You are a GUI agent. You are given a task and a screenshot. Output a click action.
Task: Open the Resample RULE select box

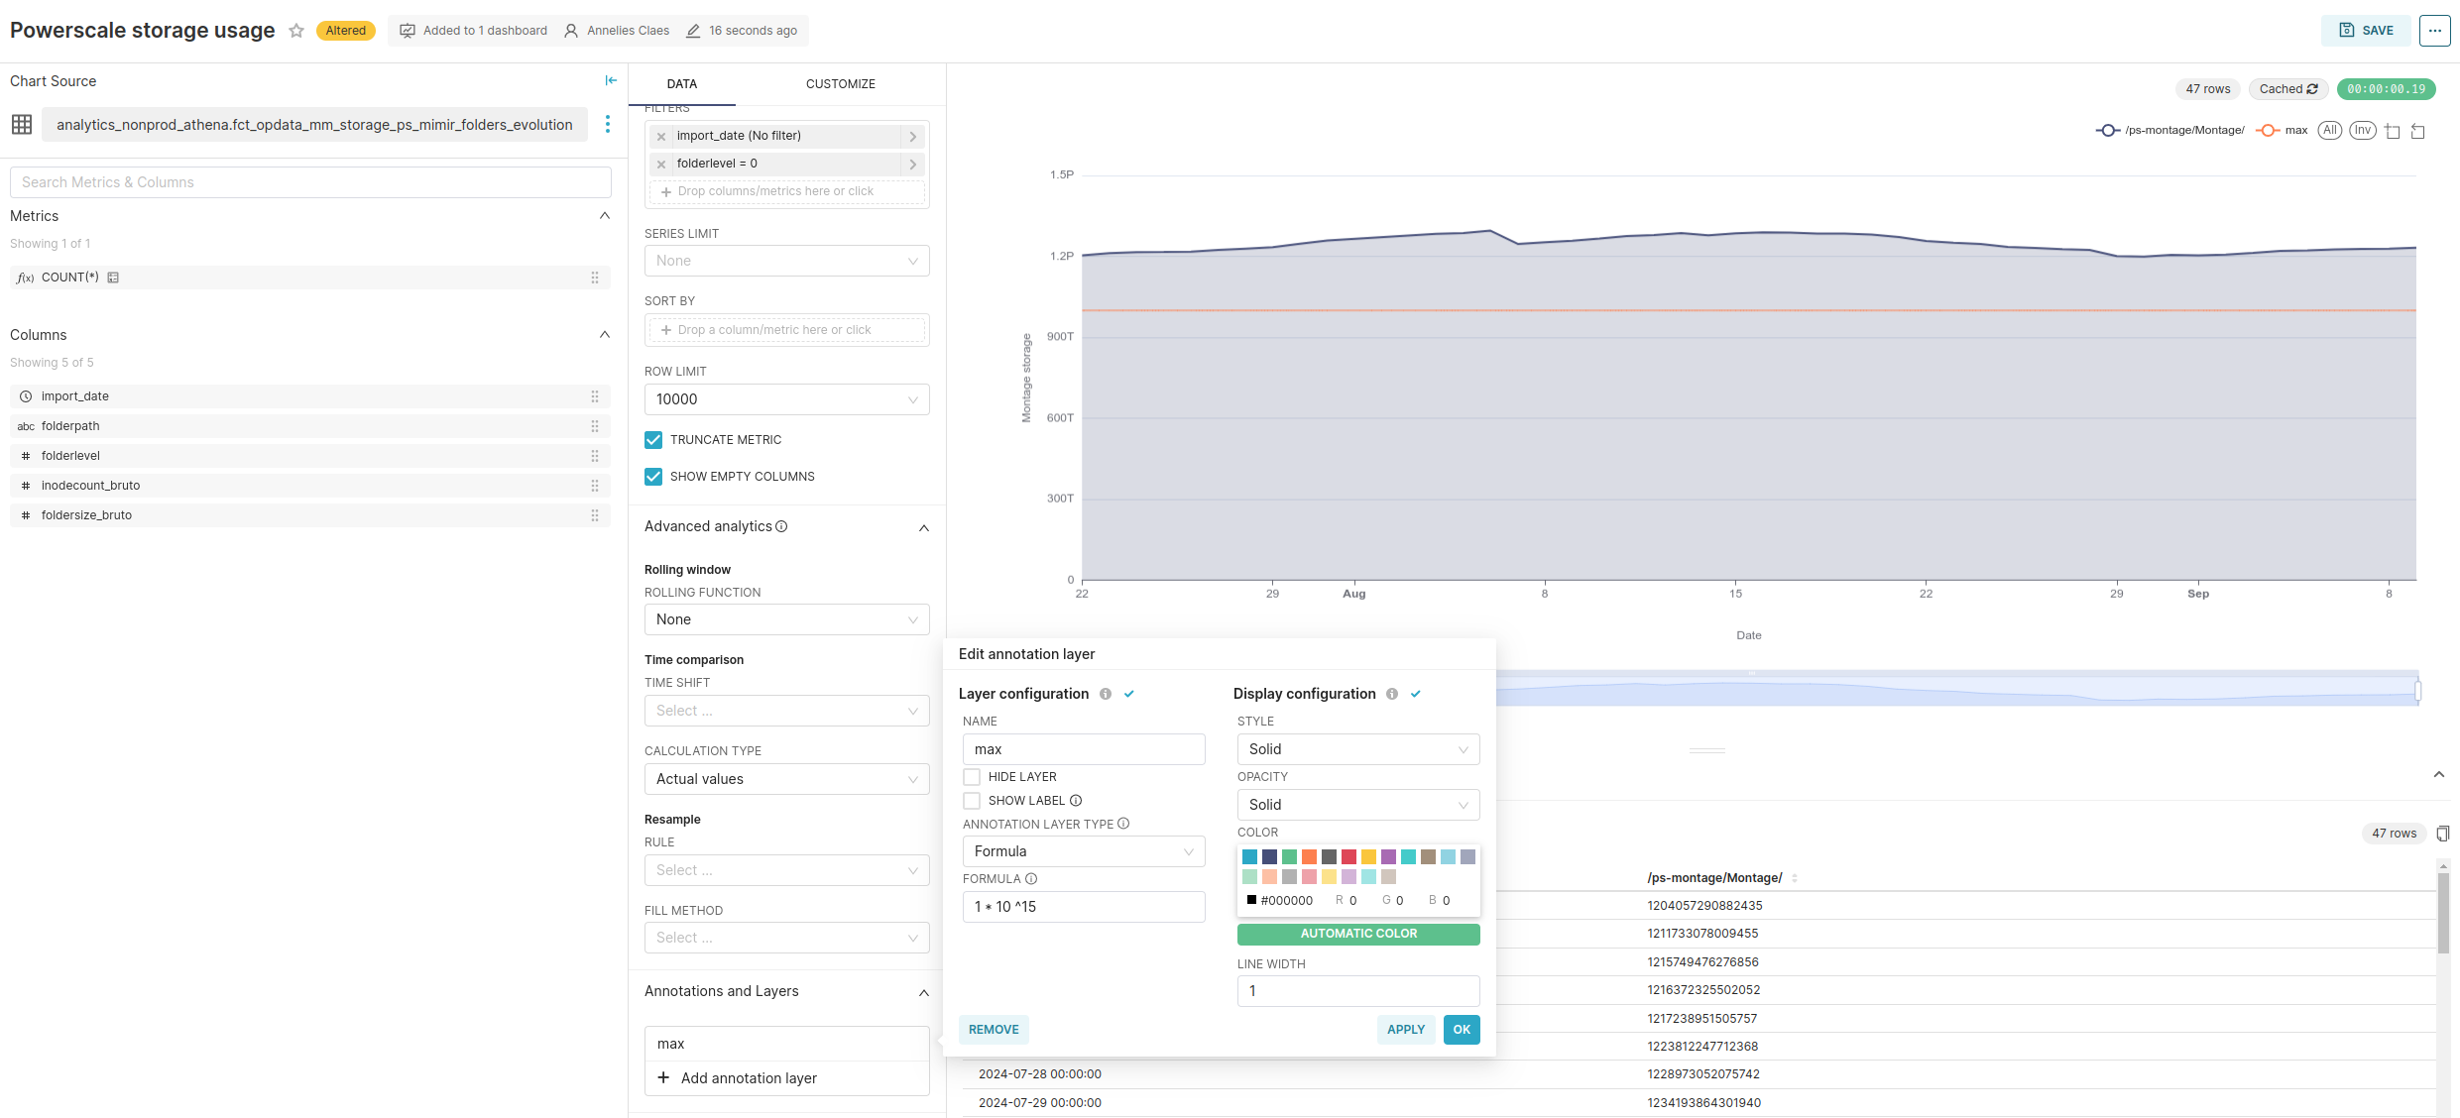[x=786, y=870]
